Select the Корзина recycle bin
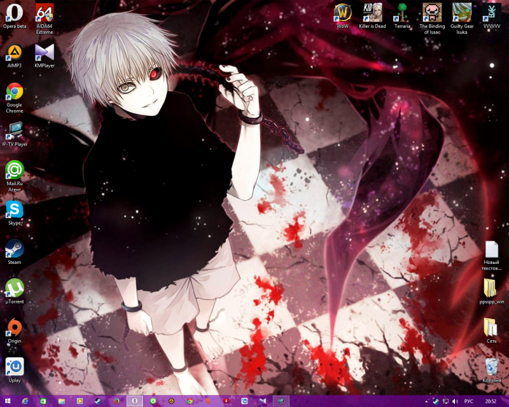 [491, 370]
